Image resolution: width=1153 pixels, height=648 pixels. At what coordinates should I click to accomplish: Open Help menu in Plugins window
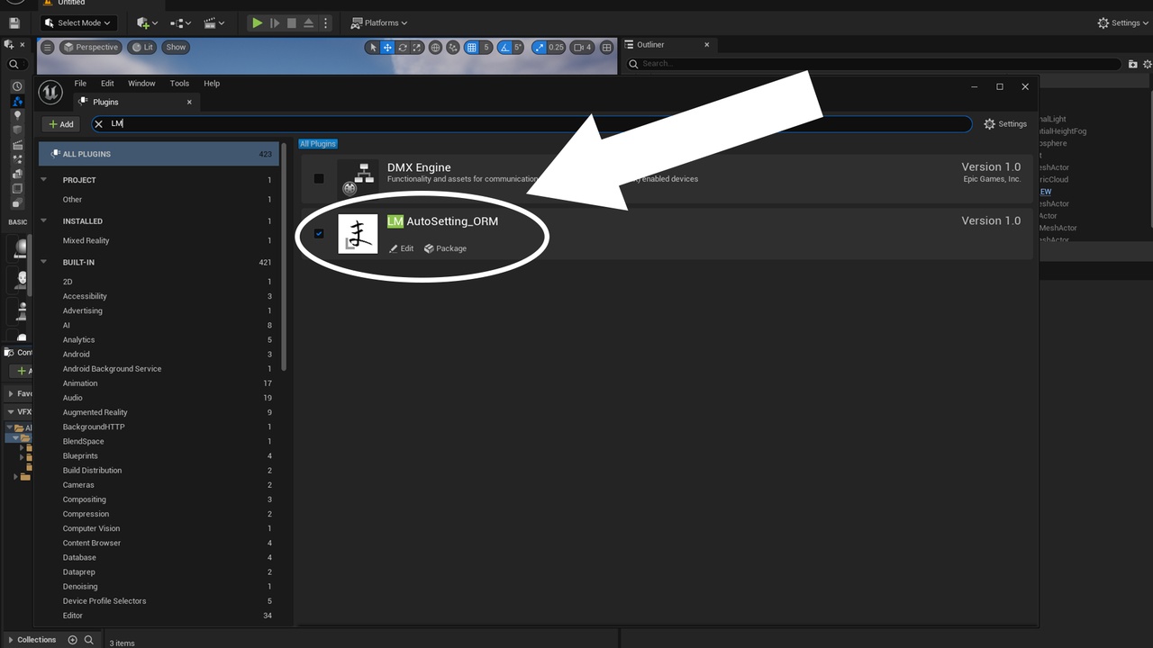(x=212, y=84)
